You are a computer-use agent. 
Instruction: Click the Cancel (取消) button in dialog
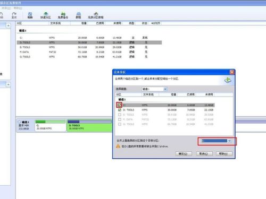[x=204, y=154]
